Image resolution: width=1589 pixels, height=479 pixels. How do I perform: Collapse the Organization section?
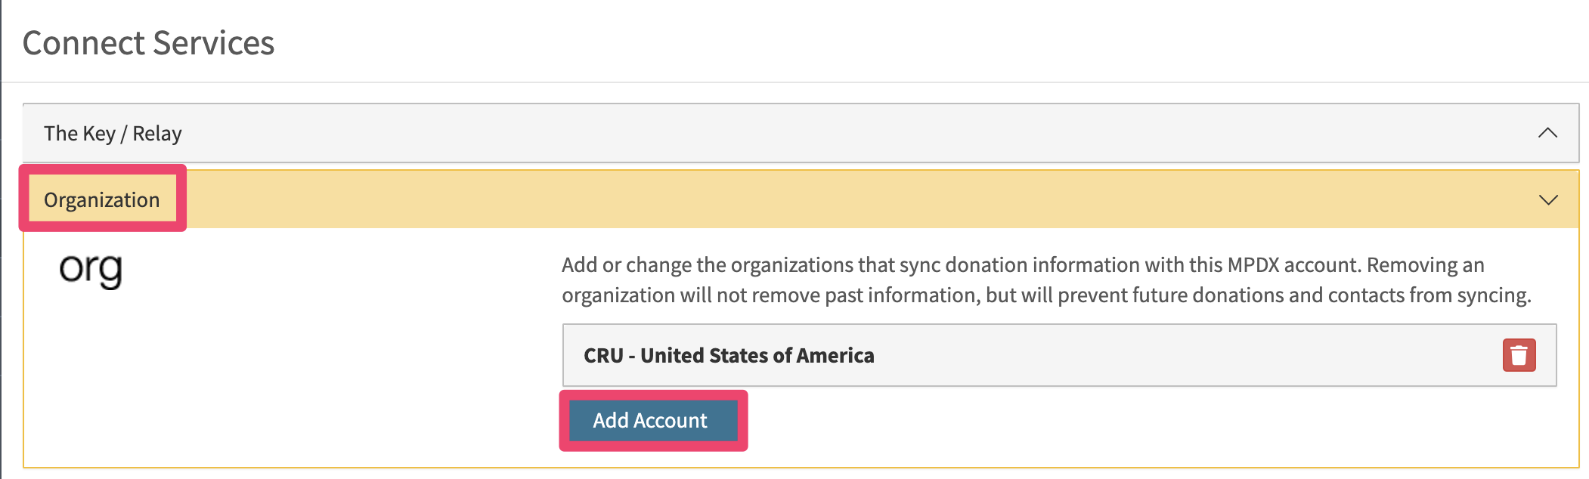pyautogui.click(x=801, y=199)
